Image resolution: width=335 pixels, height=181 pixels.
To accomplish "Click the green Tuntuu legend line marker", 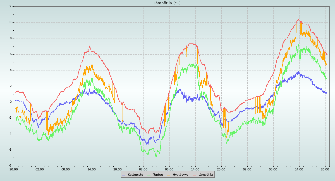I will coord(149,175).
